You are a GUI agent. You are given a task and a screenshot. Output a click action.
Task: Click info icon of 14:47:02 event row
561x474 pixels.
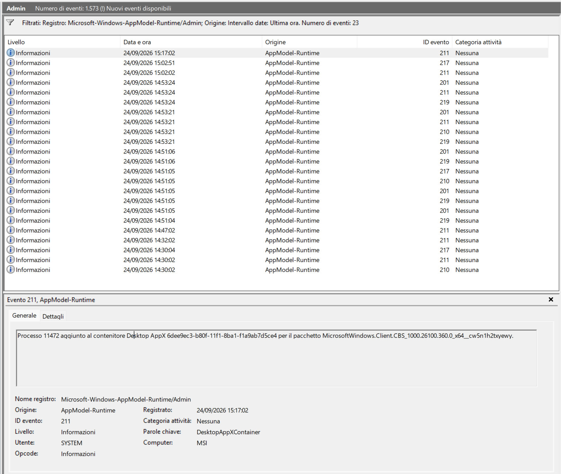tap(11, 230)
